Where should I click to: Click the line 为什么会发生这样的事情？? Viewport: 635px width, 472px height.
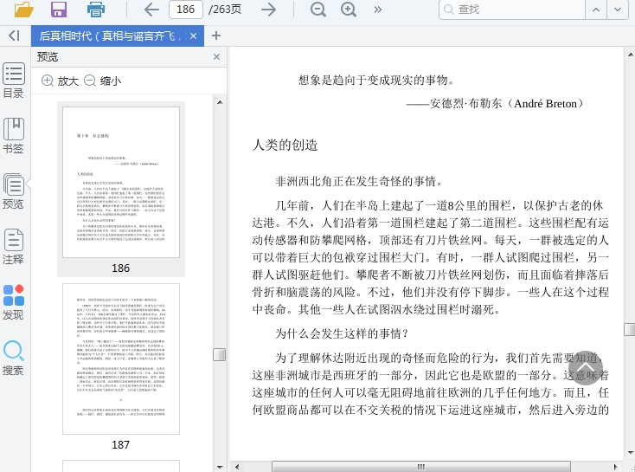point(342,333)
